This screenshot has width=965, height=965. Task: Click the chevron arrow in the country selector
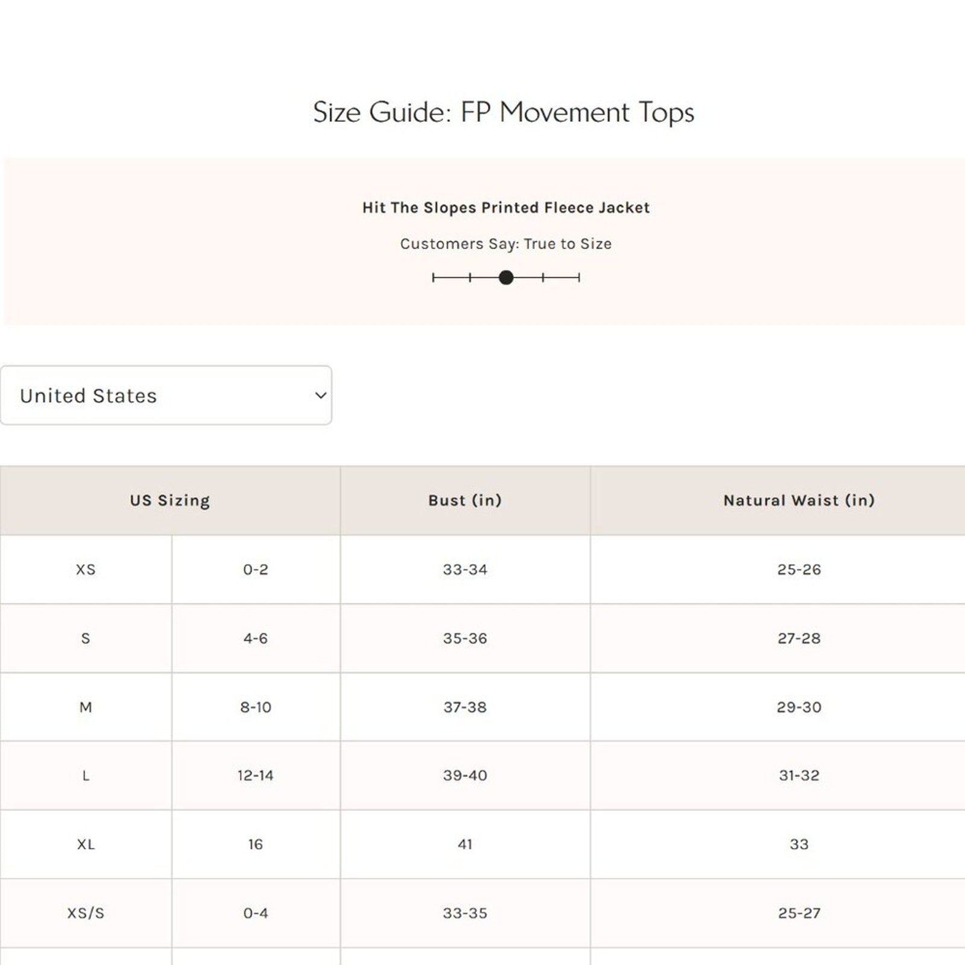[x=320, y=396]
